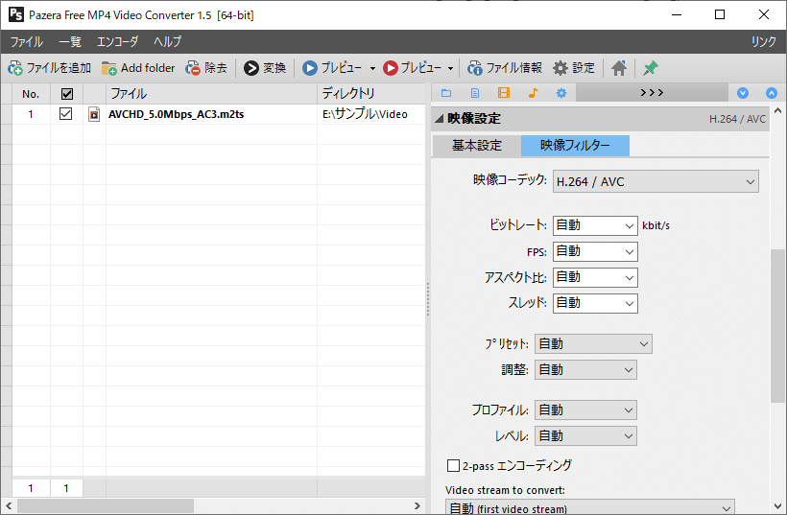Open the プリセット dropdown
Screen dimensions: 787x515
pos(593,344)
